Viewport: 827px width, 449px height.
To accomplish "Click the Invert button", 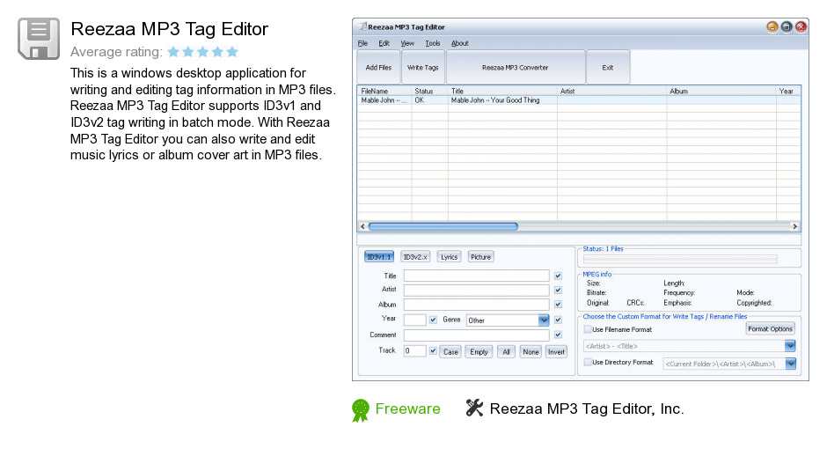I will (x=556, y=352).
